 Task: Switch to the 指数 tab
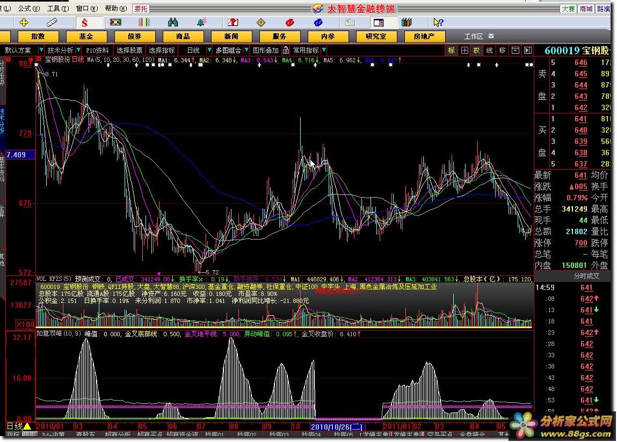38,36
